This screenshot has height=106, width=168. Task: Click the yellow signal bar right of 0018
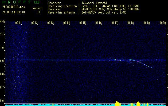[138, 104]
